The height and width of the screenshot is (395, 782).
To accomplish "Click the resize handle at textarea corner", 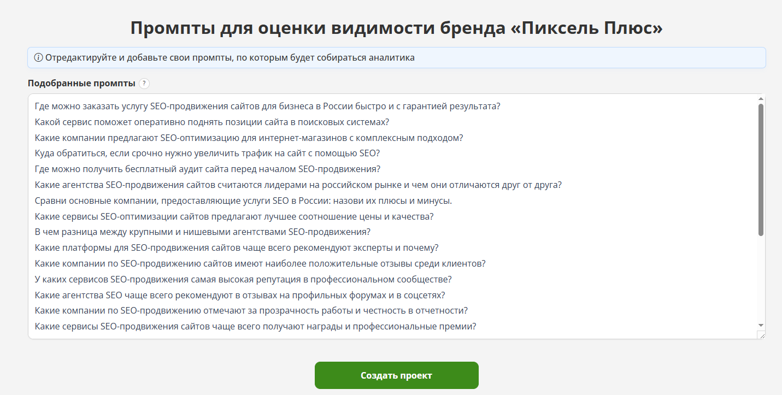I will click(761, 335).
